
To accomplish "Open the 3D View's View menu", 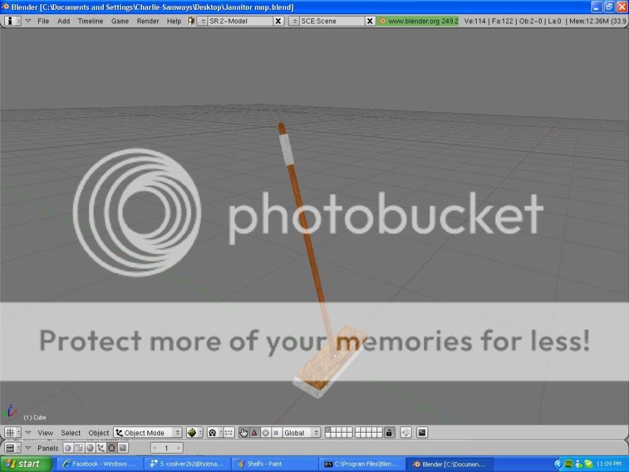I will pos(45,433).
